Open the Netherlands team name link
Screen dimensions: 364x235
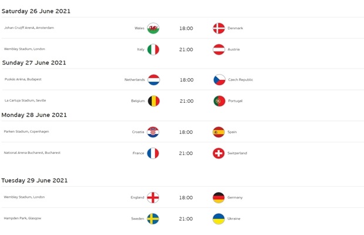pos(134,80)
